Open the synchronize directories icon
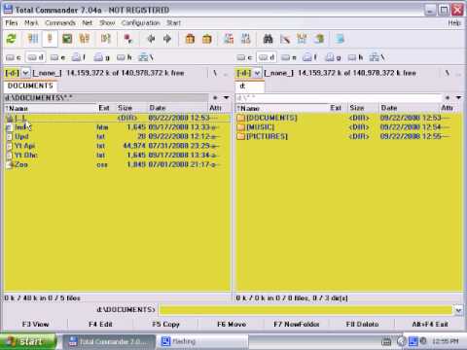Screen dimensions: 467x350 click(x=302, y=39)
